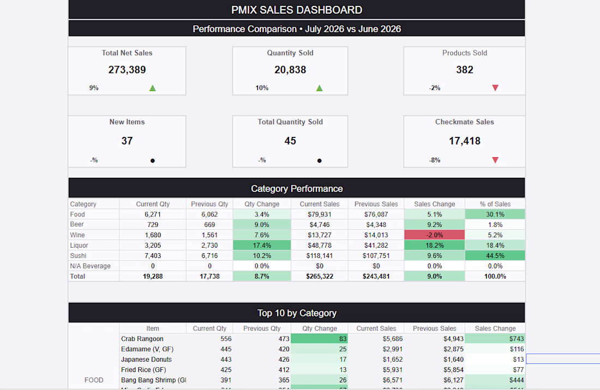Viewport: 600px width, 390px height.
Task: Select the Category Performance section header
Action: pyautogui.click(x=297, y=188)
